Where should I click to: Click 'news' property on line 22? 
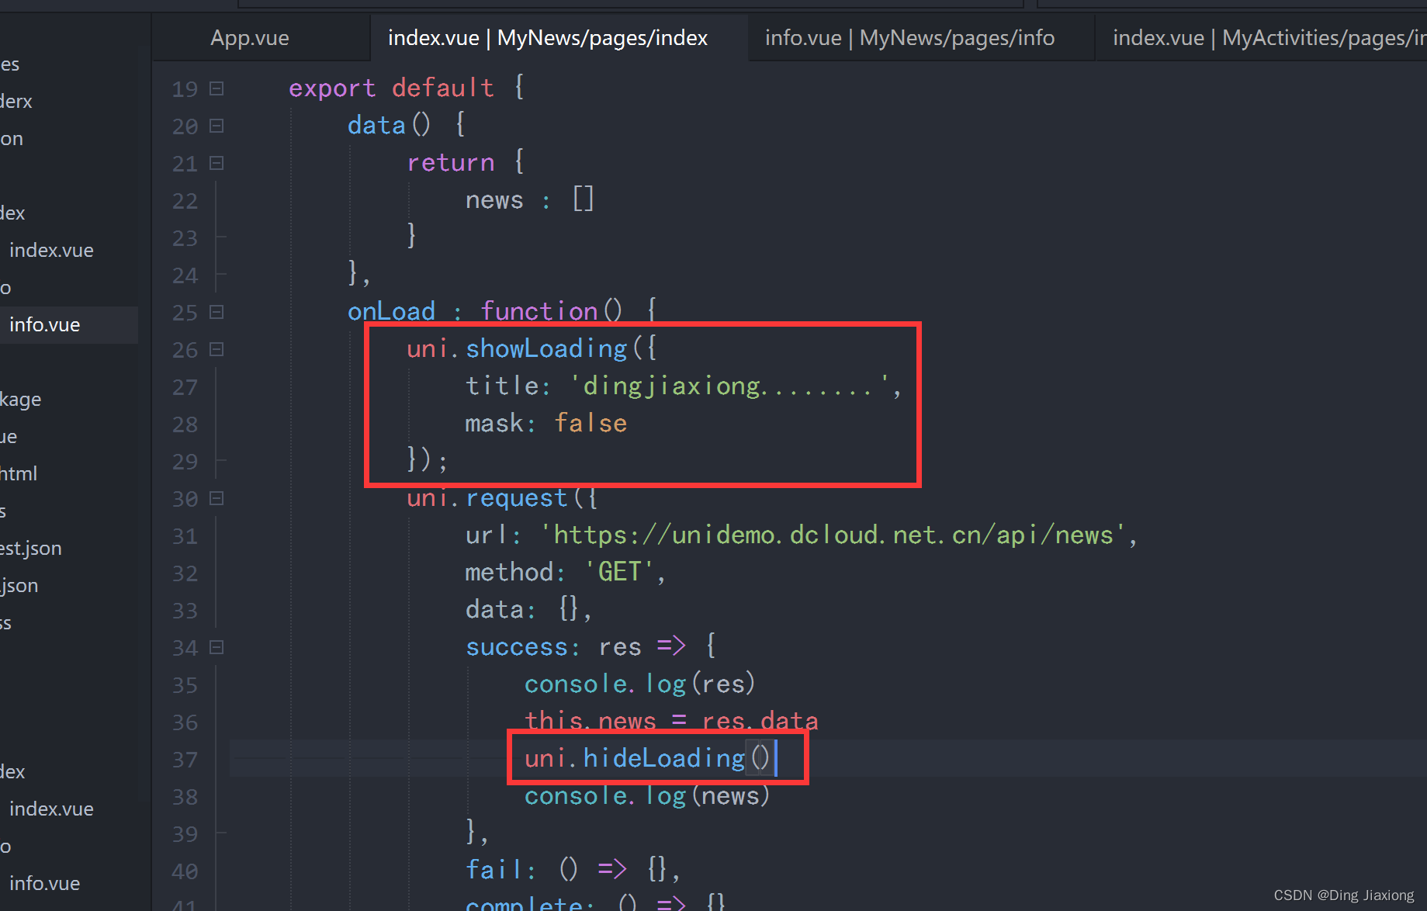[494, 200]
